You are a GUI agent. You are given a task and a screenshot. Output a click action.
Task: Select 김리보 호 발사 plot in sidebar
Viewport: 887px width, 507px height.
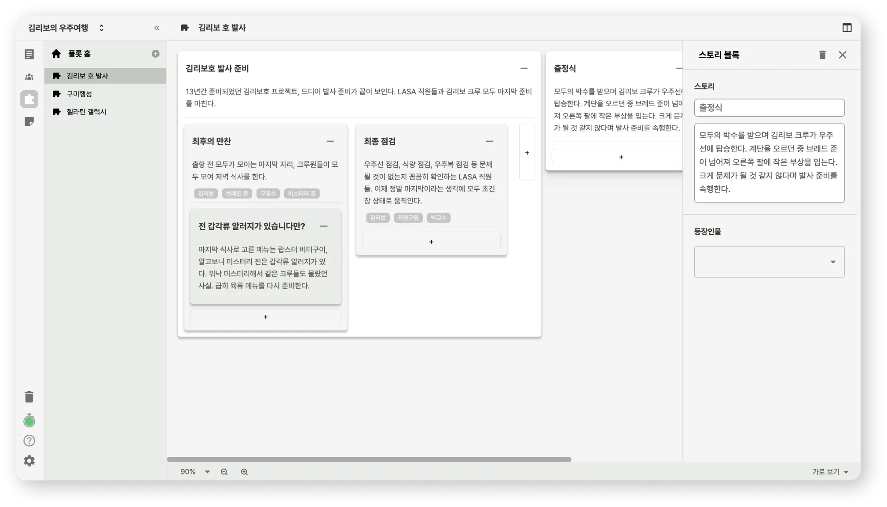[x=105, y=76]
